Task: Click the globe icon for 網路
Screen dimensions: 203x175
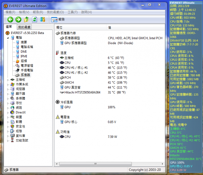Action: pos(12,108)
